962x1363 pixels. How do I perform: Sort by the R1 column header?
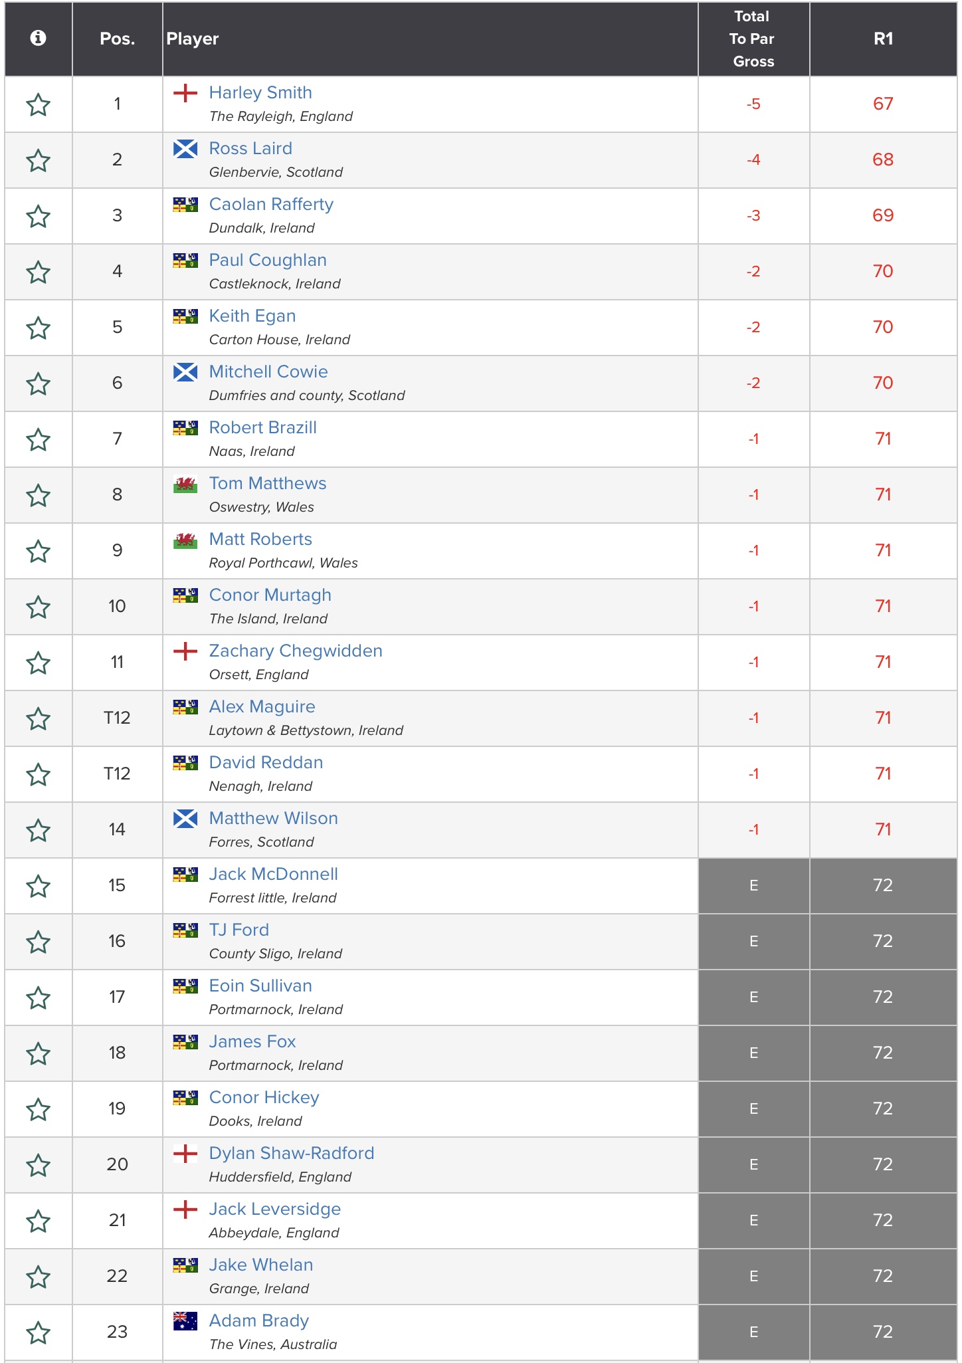click(x=883, y=39)
